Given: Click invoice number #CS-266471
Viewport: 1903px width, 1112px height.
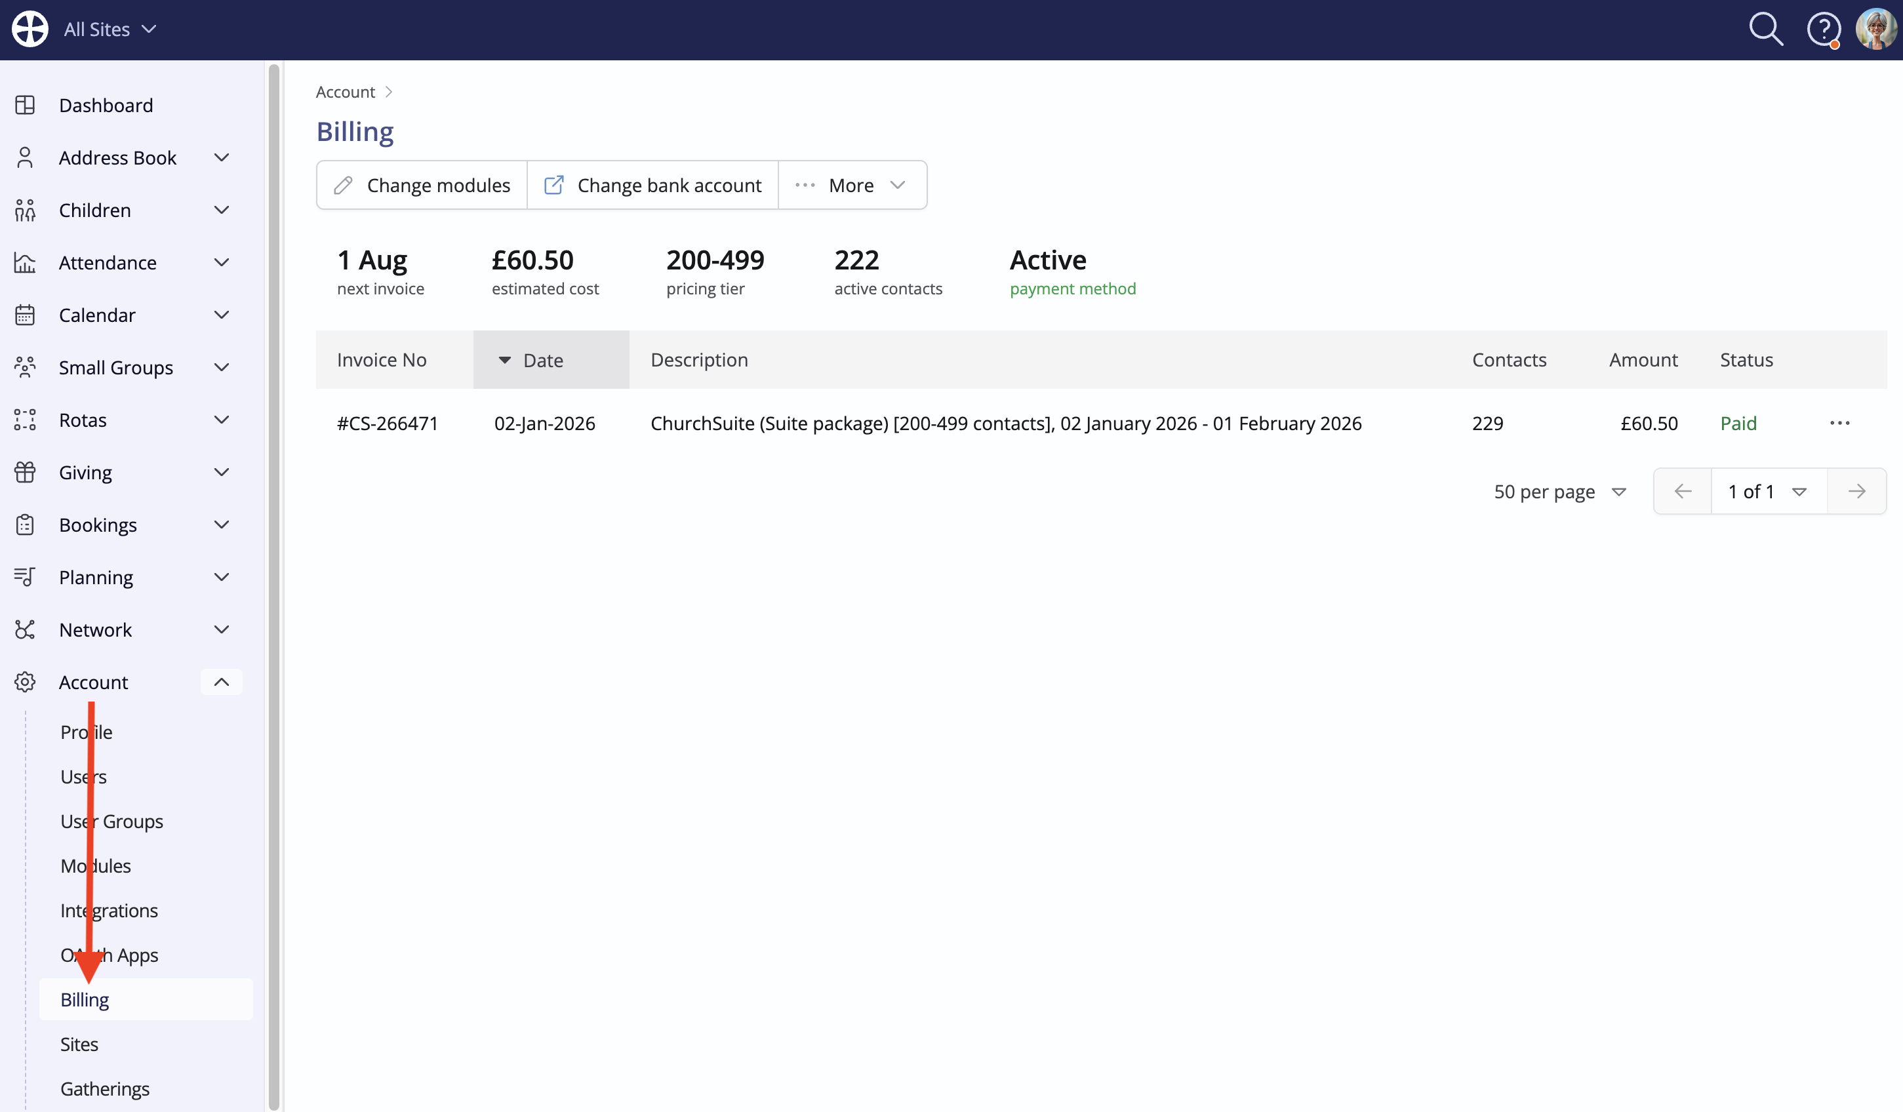Looking at the screenshot, I should coord(388,424).
